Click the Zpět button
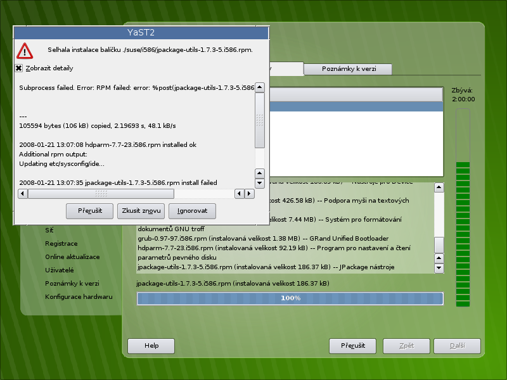This screenshot has width=507, height=380. [406, 346]
